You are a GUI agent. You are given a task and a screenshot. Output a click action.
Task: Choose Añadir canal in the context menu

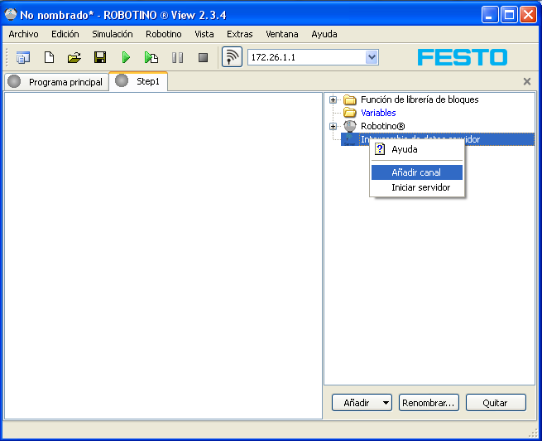[417, 172]
